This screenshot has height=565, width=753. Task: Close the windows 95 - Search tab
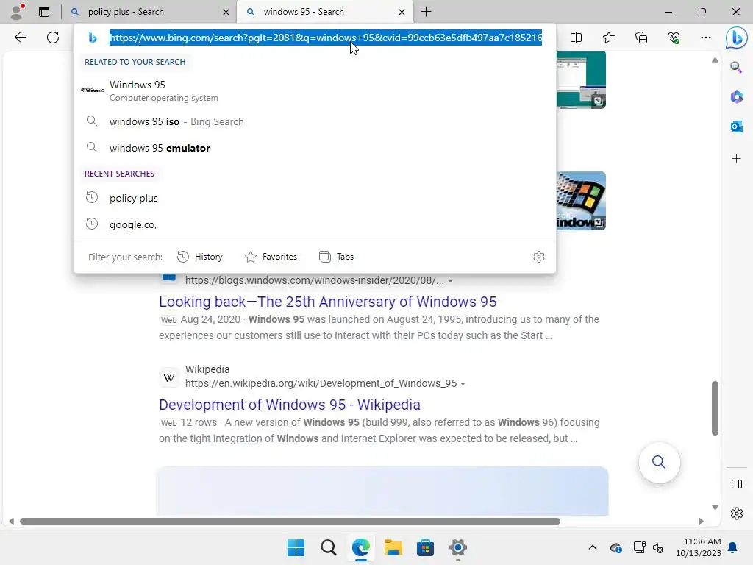tap(402, 12)
